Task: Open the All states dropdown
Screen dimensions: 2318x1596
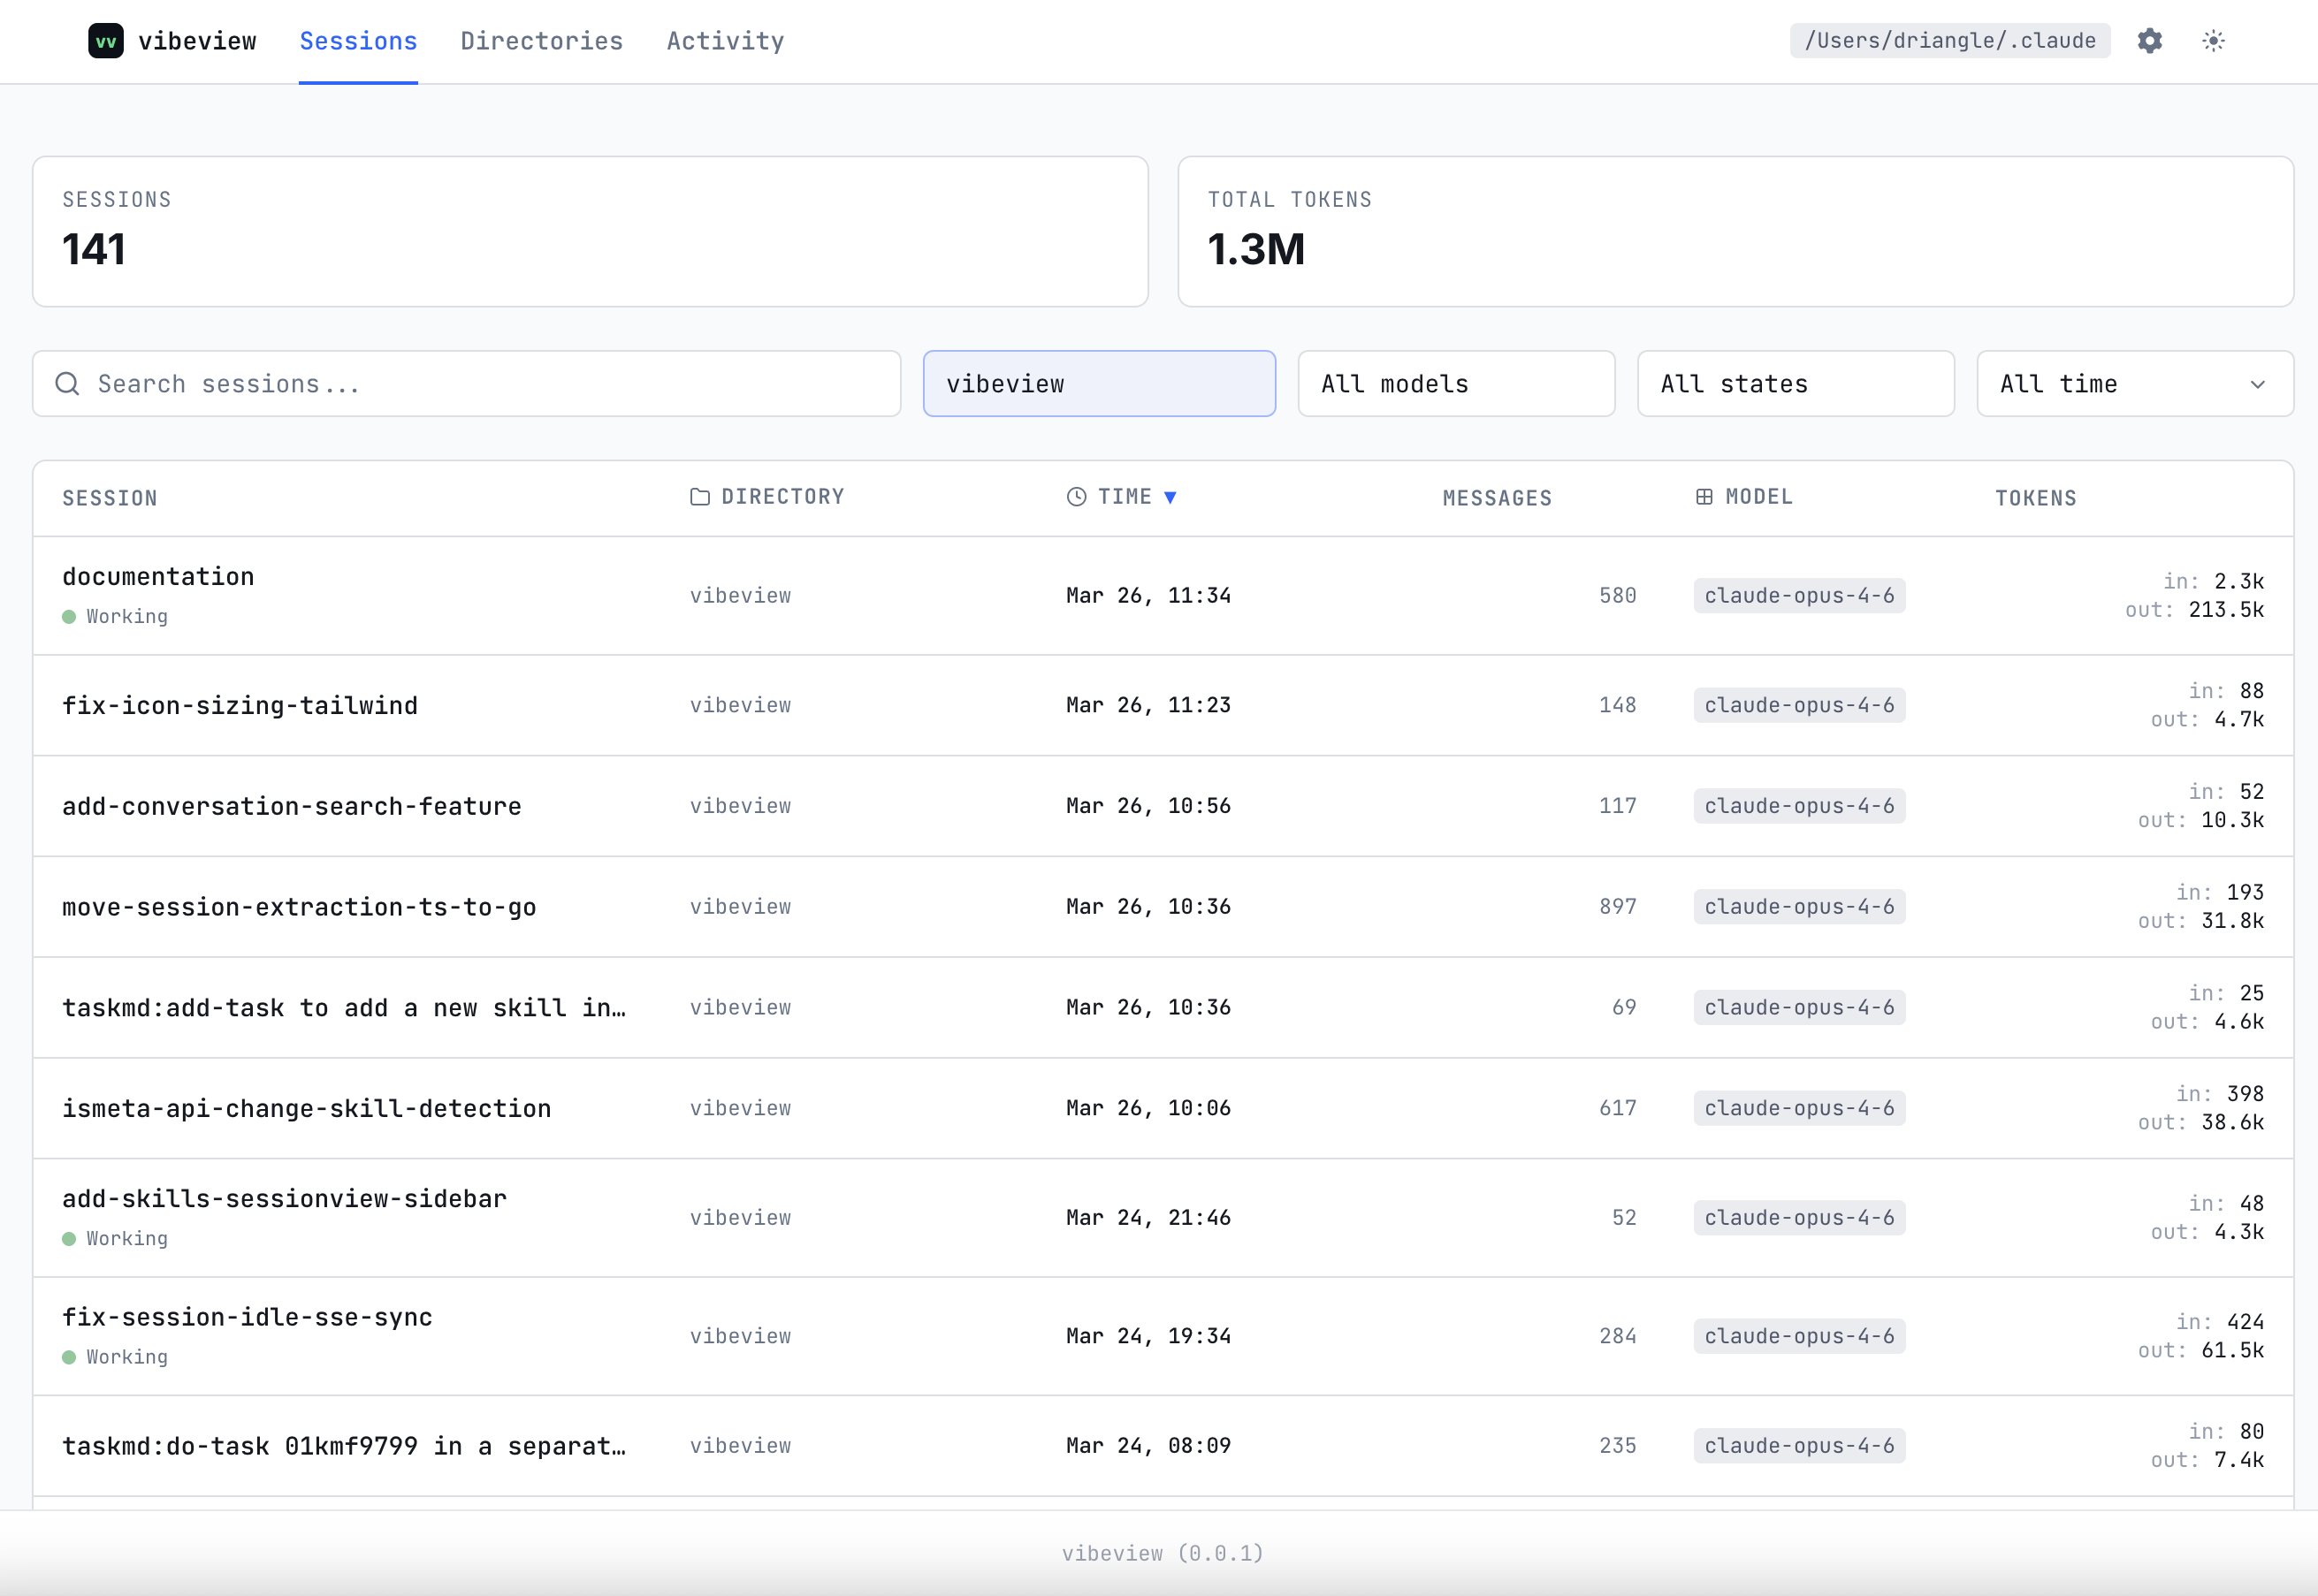Action: [x=1794, y=383]
